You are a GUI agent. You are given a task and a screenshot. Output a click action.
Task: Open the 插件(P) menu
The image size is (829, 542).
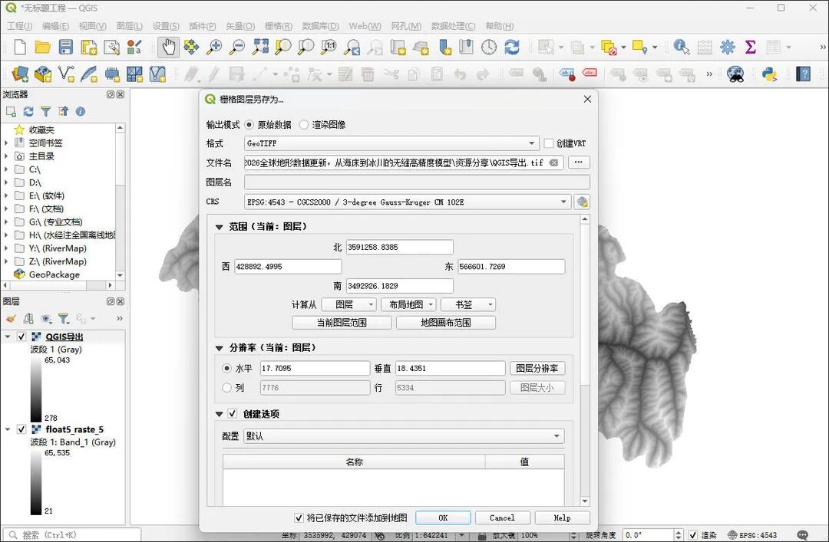[203, 26]
